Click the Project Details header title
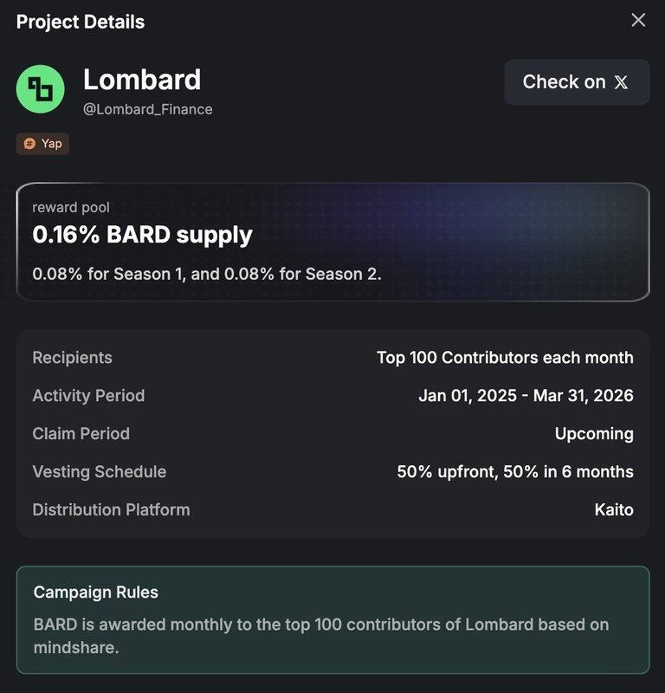The image size is (665, 693). coord(81,22)
